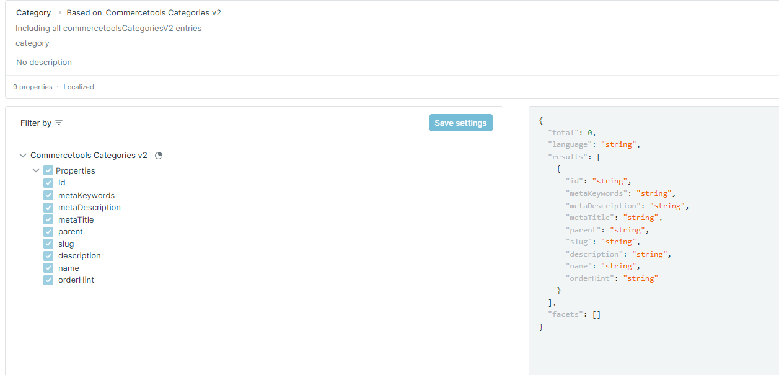Uncheck the Properties checkbox
This screenshot has height=375, width=779.
point(48,170)
